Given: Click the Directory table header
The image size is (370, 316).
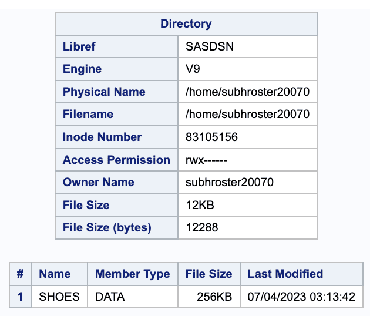Looking at the screenshot, I should 186,24.
